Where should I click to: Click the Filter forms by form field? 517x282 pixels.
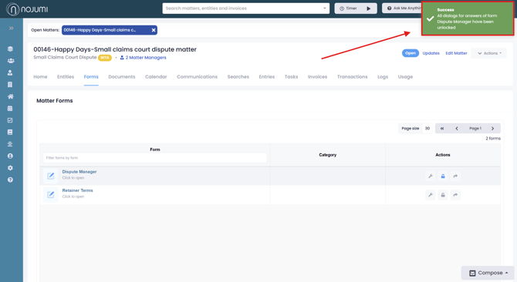pos(155,158)
